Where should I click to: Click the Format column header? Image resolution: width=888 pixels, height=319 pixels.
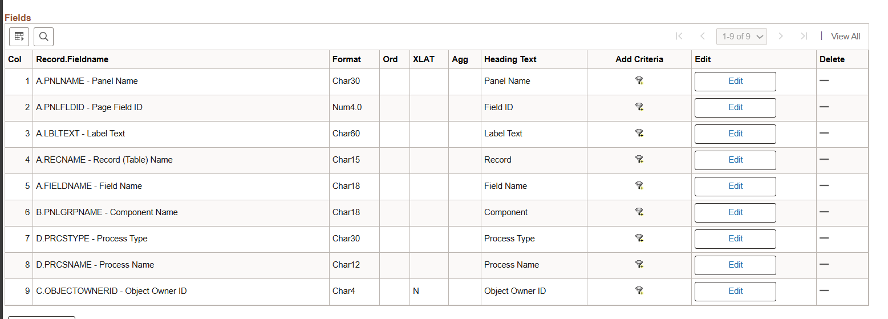pos(347,59)
